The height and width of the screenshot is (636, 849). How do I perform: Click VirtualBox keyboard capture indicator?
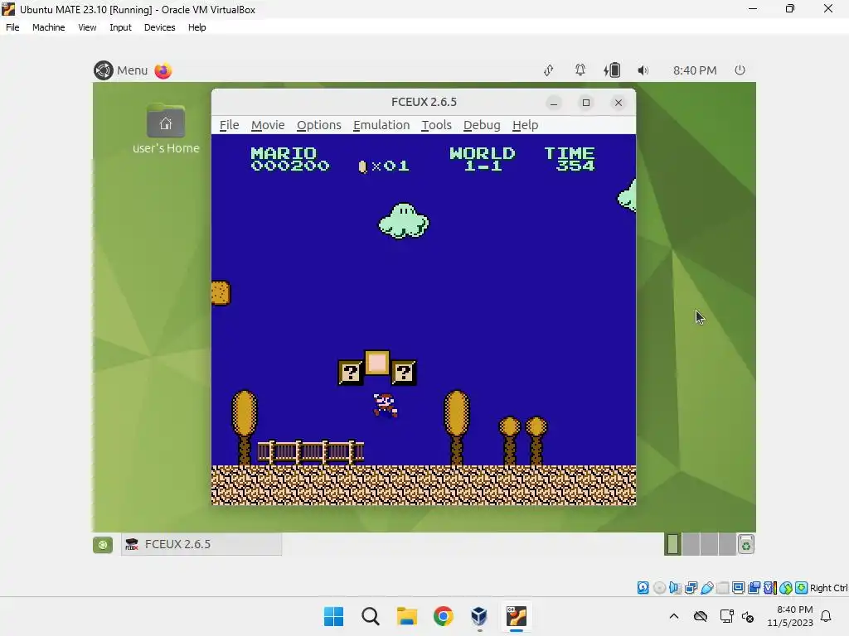coord(802,587)
